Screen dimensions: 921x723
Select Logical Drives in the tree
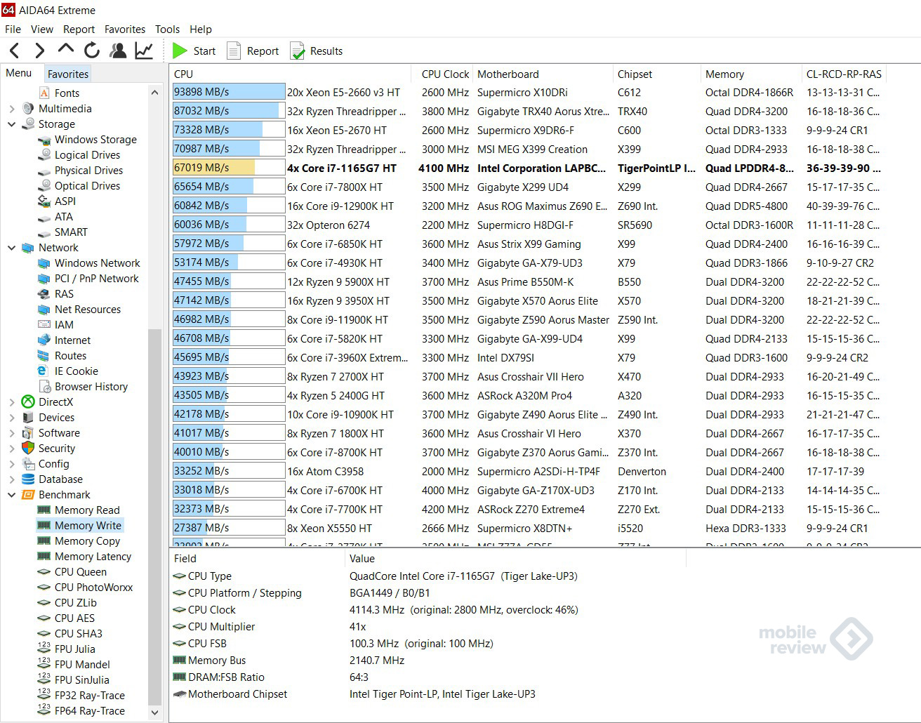point(87,155)
